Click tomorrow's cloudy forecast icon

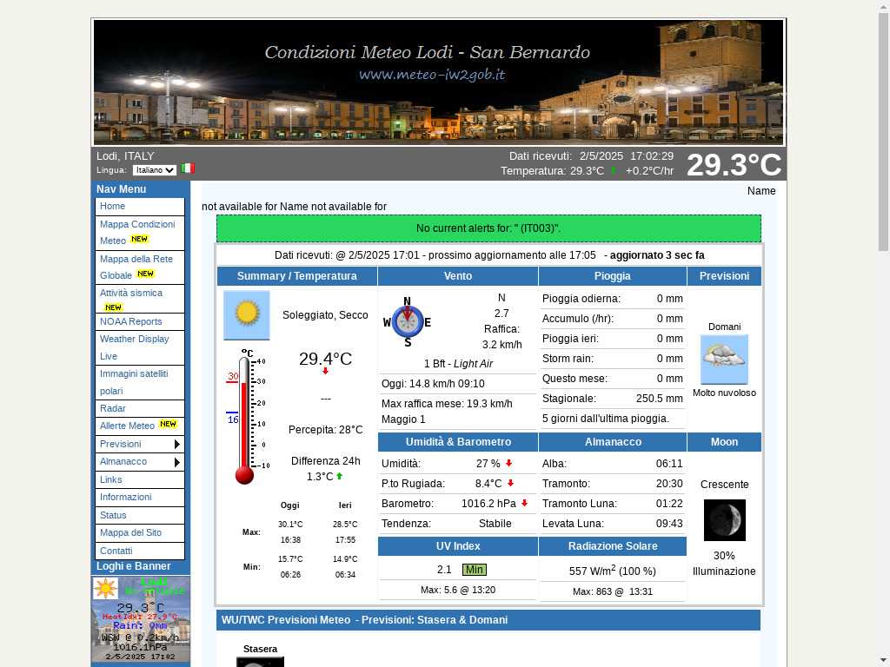coord(724,360)
